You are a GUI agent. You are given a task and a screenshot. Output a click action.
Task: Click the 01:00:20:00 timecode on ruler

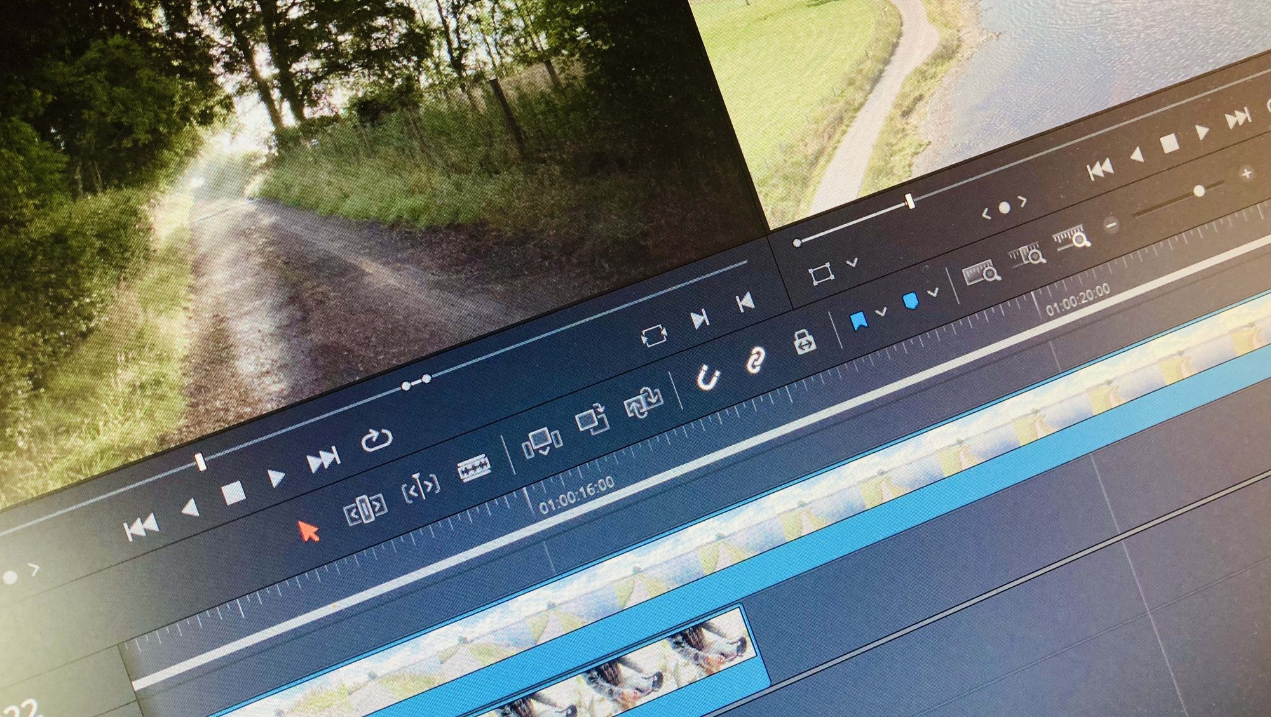[x=1078, y=300]
